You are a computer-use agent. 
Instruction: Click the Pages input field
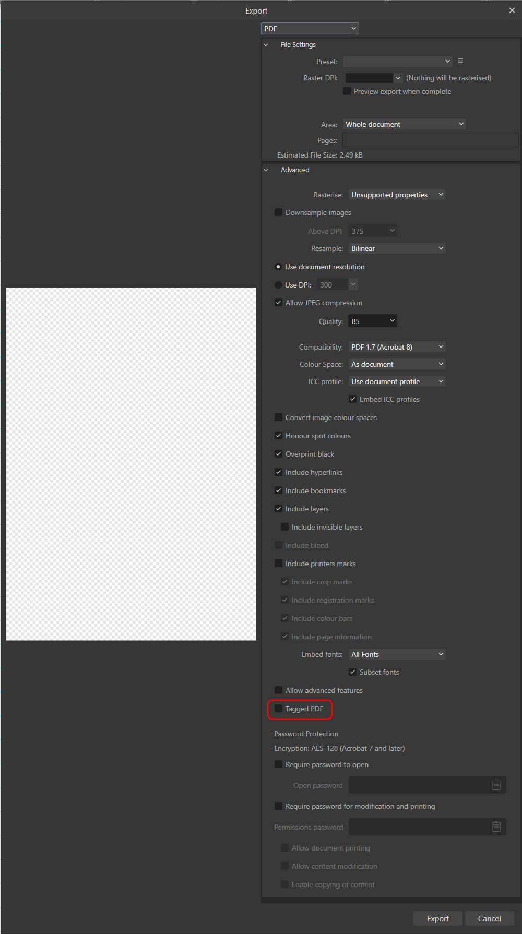click(x=431, y=140)
